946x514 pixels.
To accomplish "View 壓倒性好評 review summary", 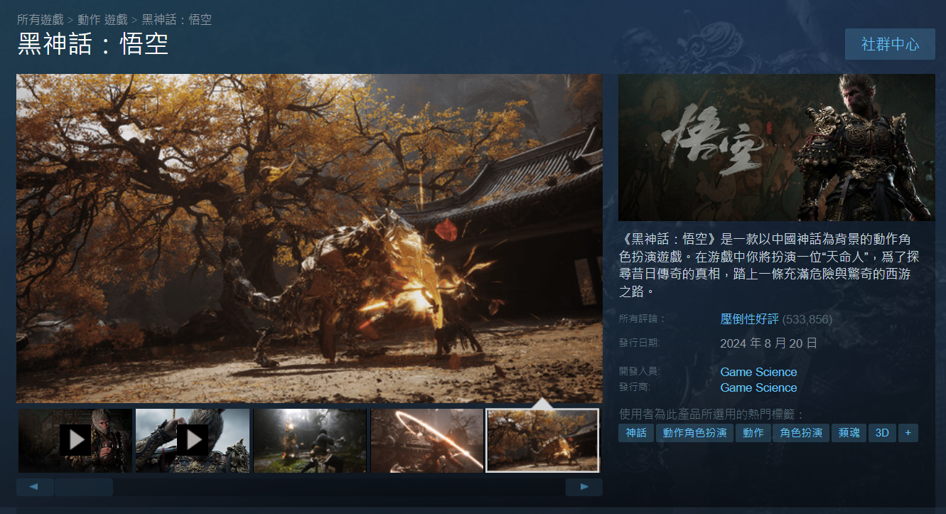I will 749,319.
